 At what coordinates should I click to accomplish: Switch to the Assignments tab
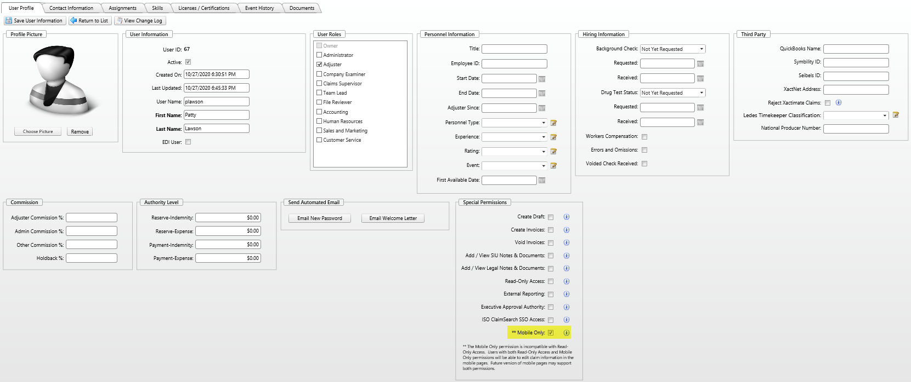click(123, 8)
